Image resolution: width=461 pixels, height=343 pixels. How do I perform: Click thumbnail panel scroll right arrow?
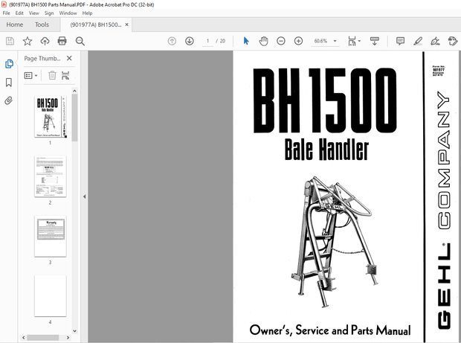click(68, 337)
